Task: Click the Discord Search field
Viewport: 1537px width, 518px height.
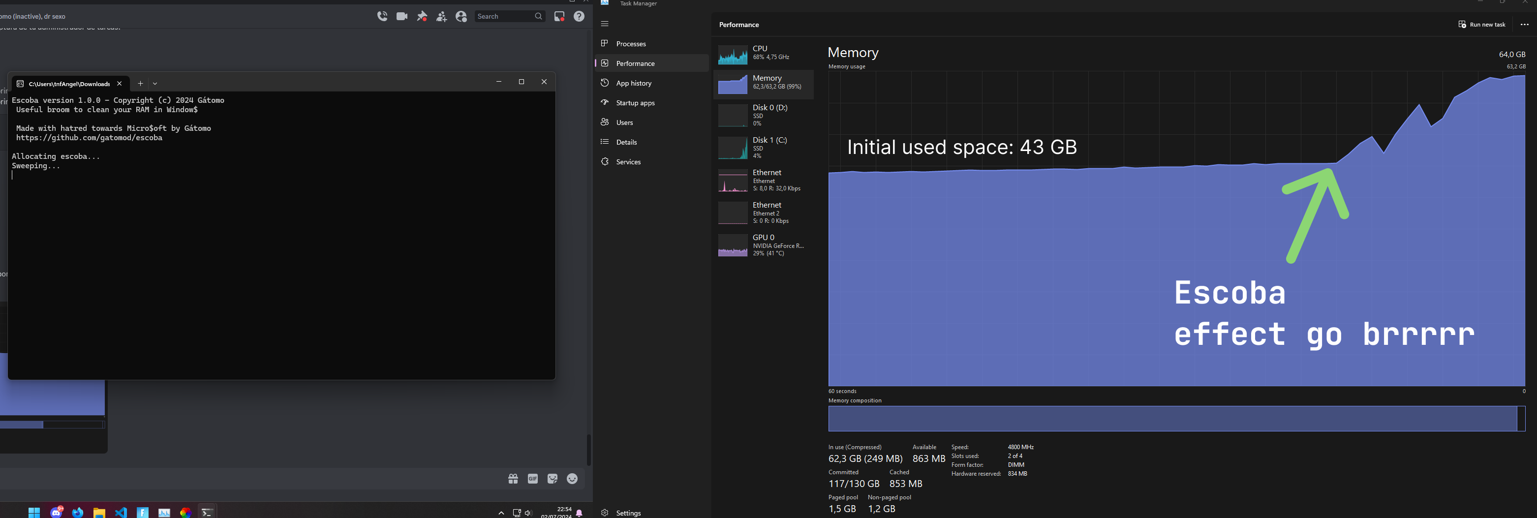Action: click(x=510, y=16)
